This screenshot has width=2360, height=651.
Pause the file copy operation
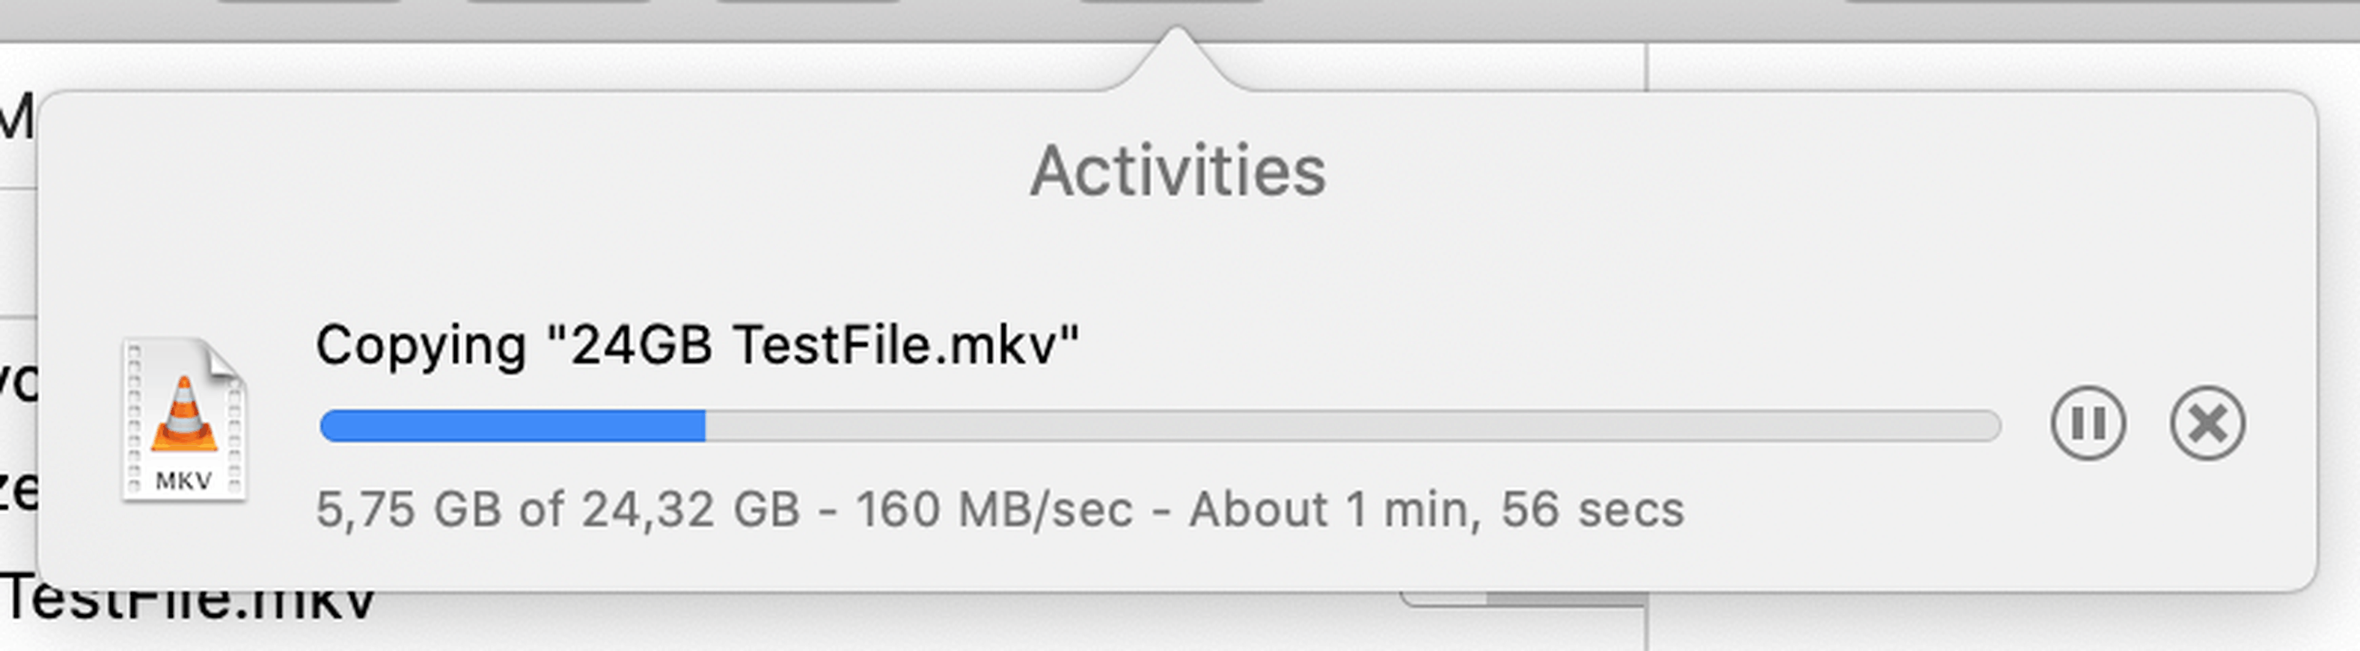click(x=2087, y=423)
